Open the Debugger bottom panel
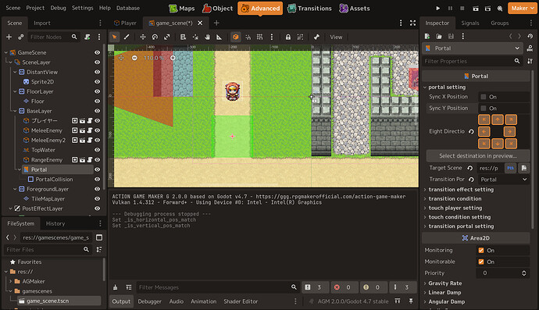Image resolution: width=539 pixels, height=310 pixels. pyautogui.click(x=149, y=301)
